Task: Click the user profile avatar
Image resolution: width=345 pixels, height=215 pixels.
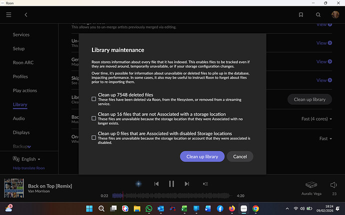Action: 335,15
